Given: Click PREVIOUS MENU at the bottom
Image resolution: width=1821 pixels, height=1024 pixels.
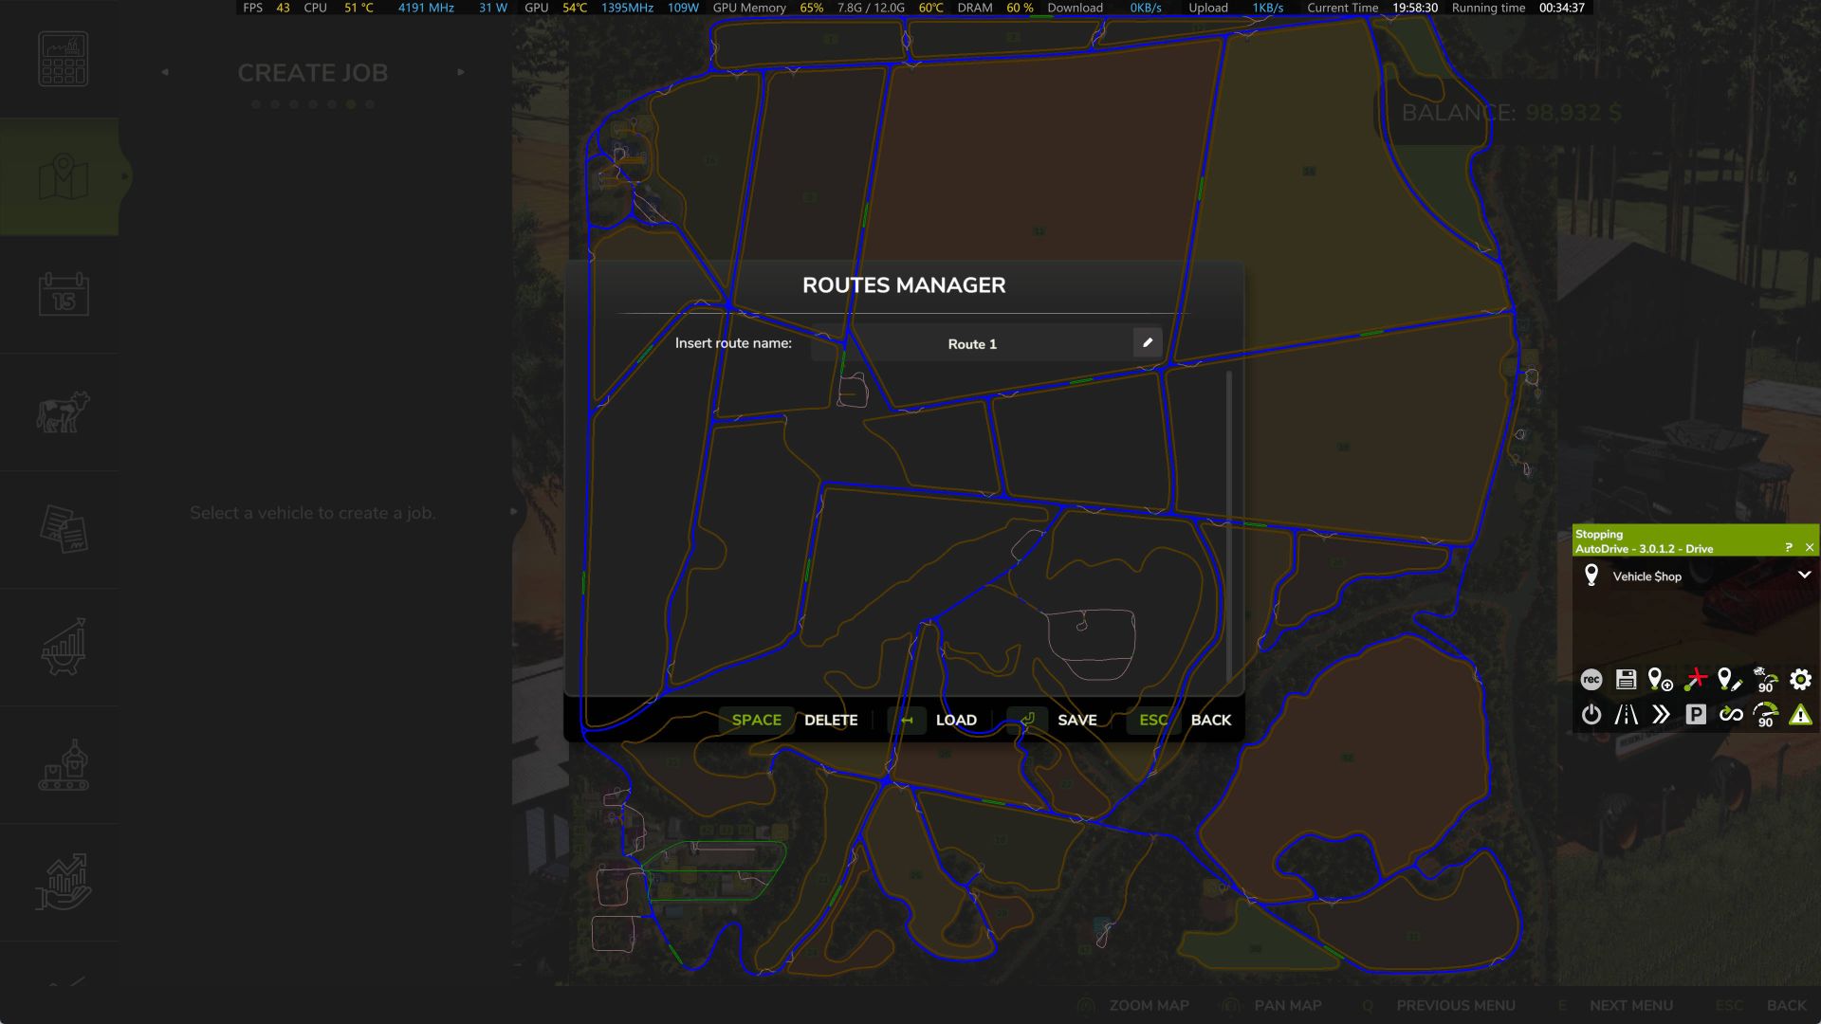Looking at the screenshot, I should click(x=1456, y=1005).
